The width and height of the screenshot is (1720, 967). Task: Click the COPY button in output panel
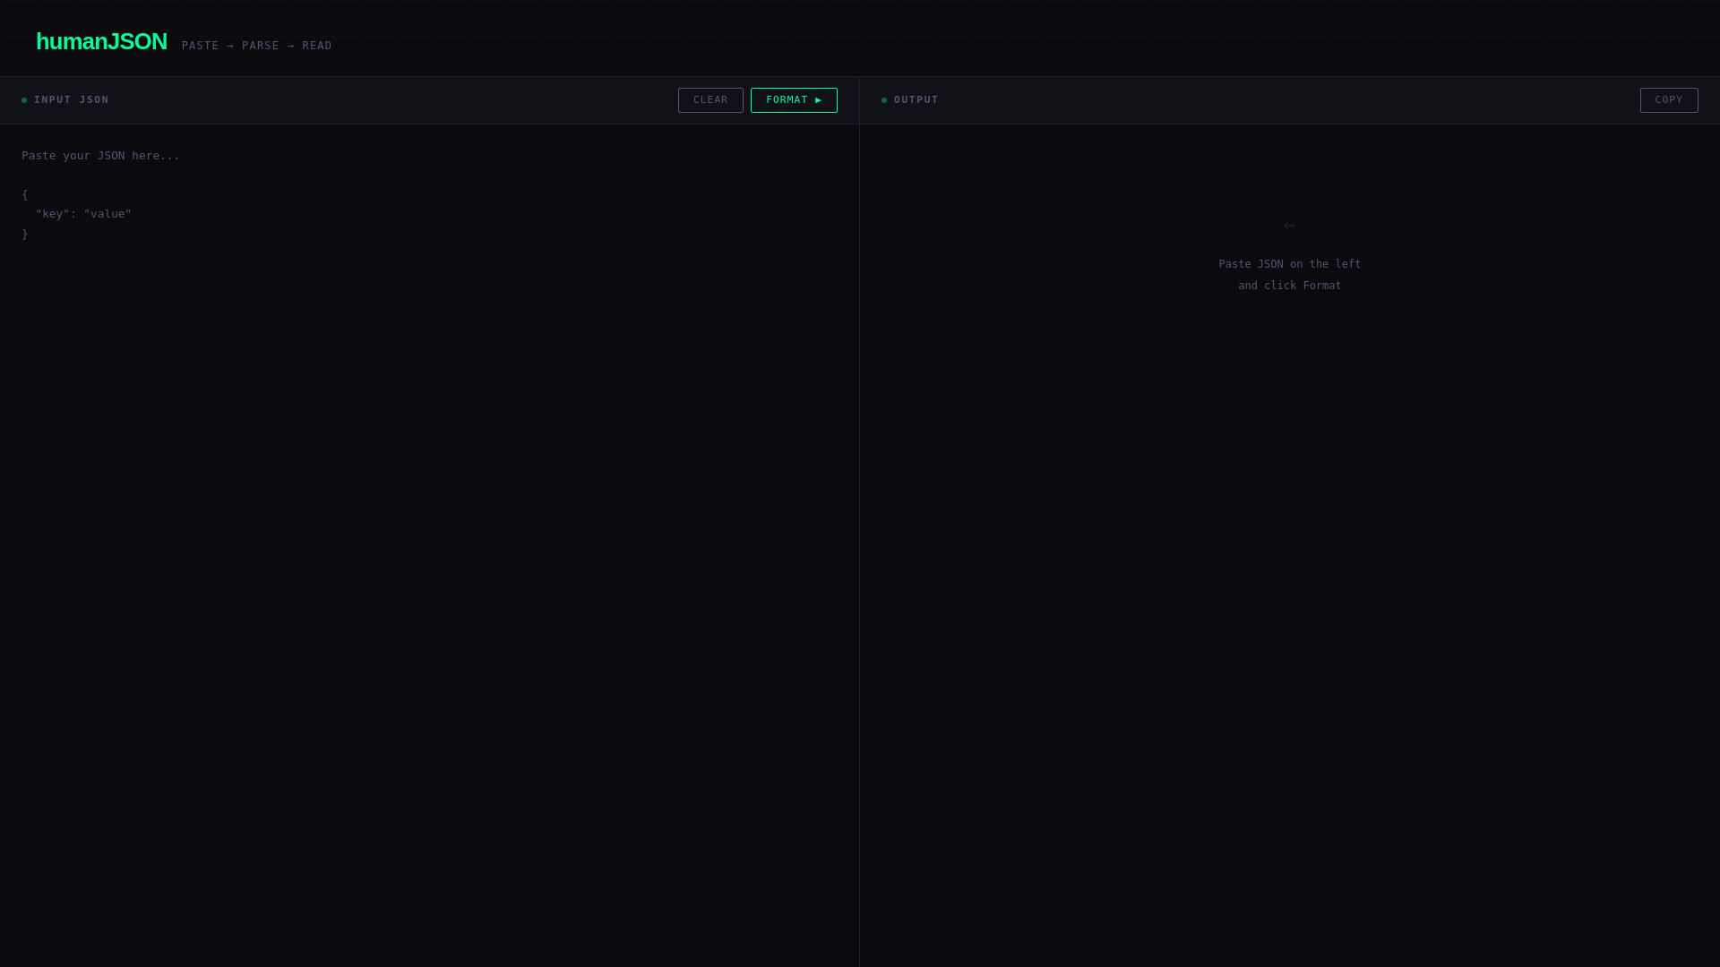[x=1669, y=100]
